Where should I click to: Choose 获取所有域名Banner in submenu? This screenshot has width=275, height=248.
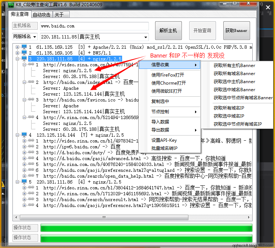234,74
